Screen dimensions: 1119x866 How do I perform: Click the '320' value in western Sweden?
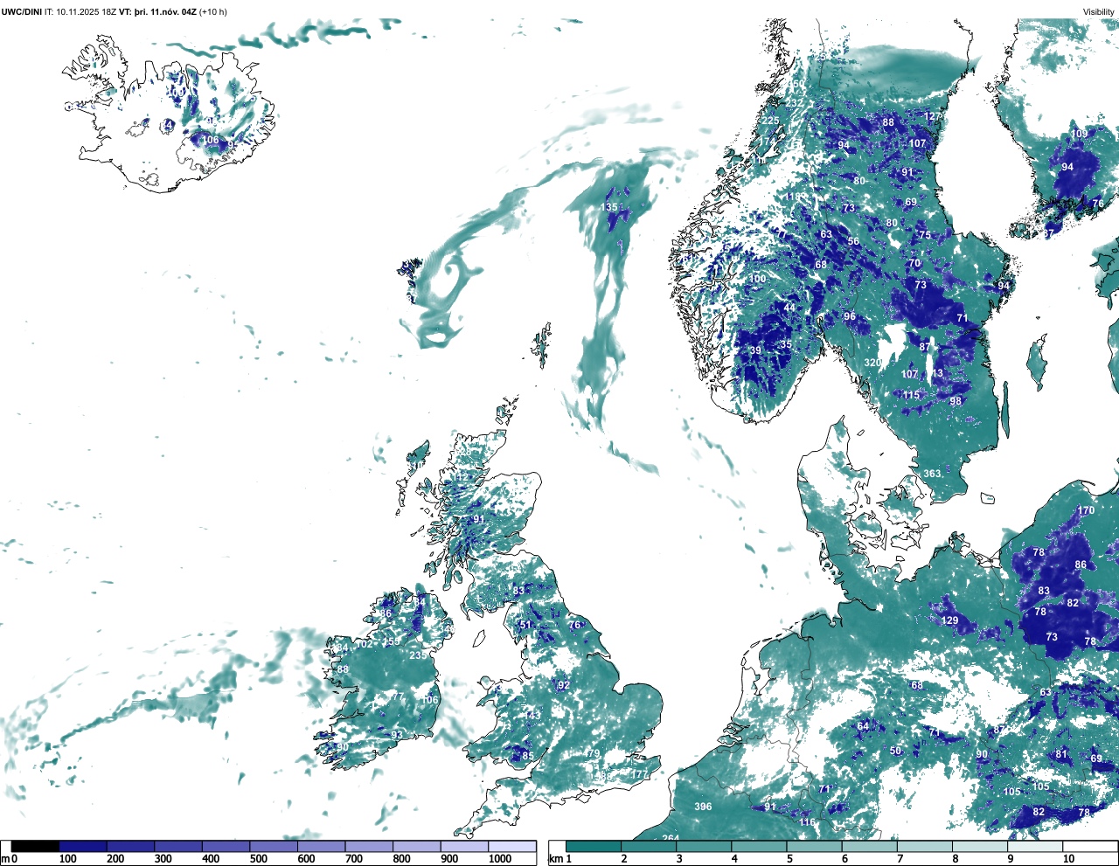click(872, 363)
